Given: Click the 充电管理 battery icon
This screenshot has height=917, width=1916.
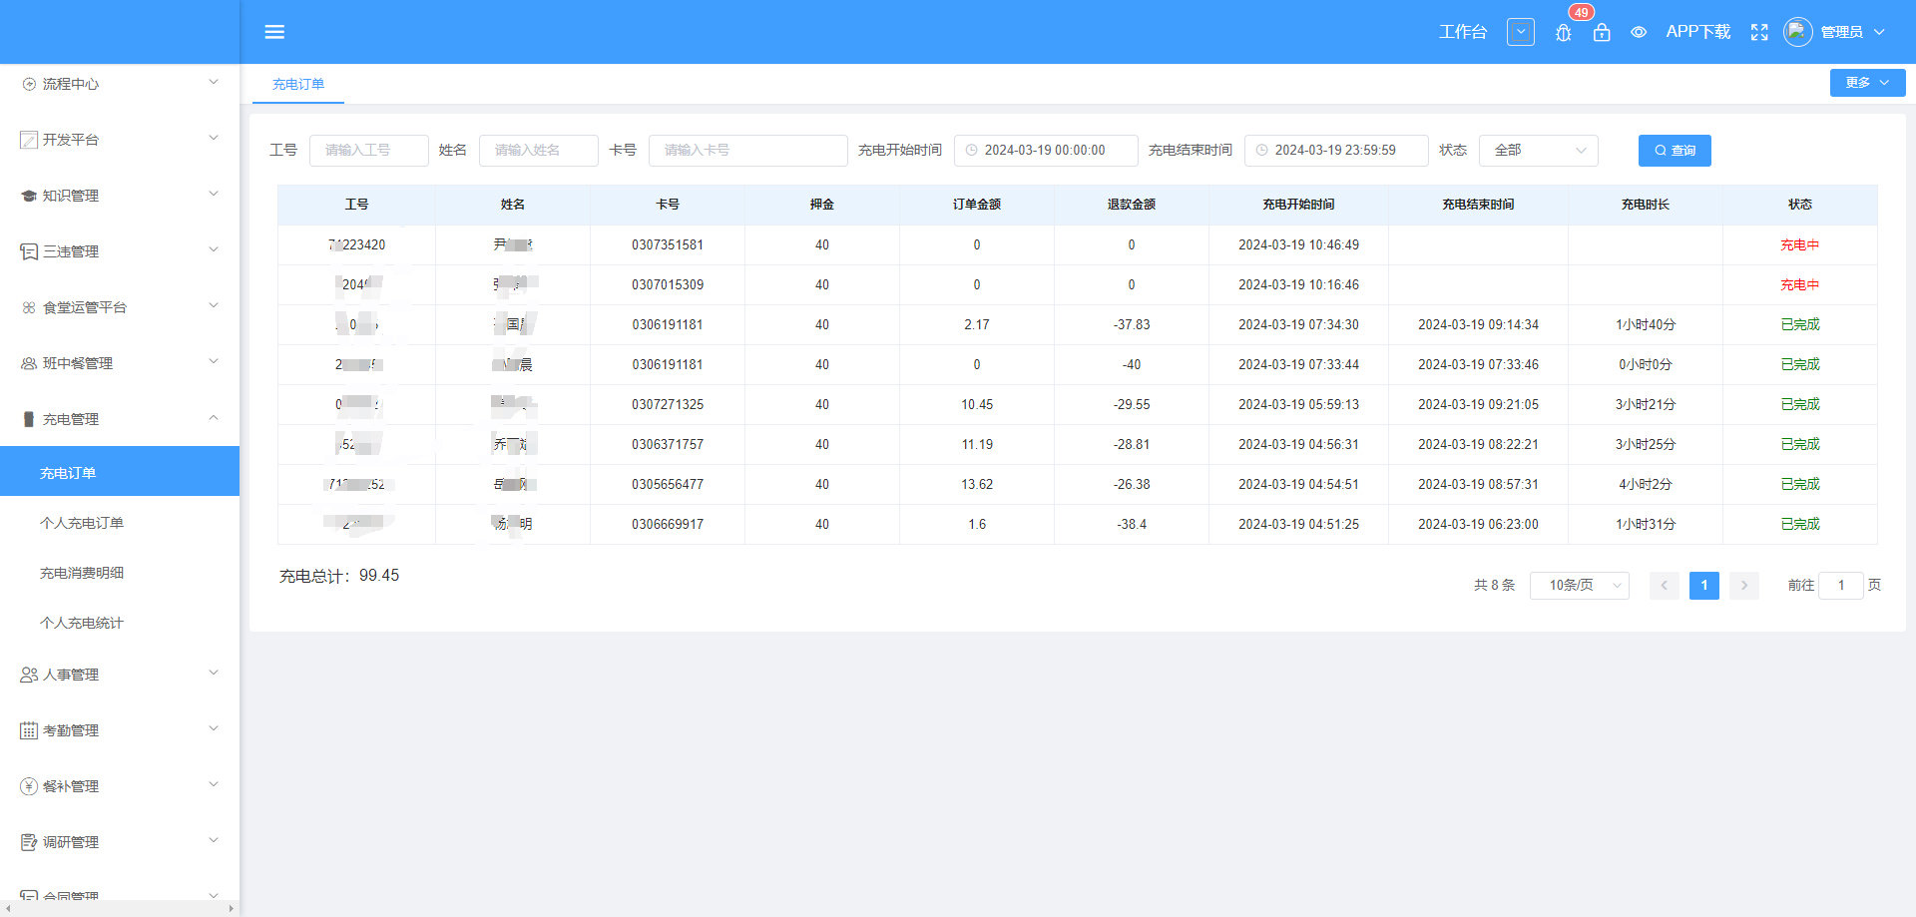Looking at the screenshot, I should [x=29, y=419].
